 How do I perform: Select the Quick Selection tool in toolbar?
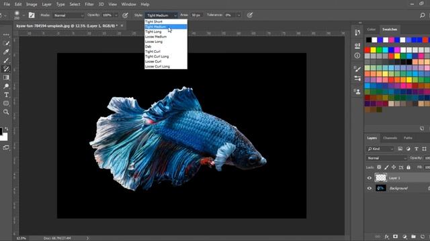[x=6, y=43]
